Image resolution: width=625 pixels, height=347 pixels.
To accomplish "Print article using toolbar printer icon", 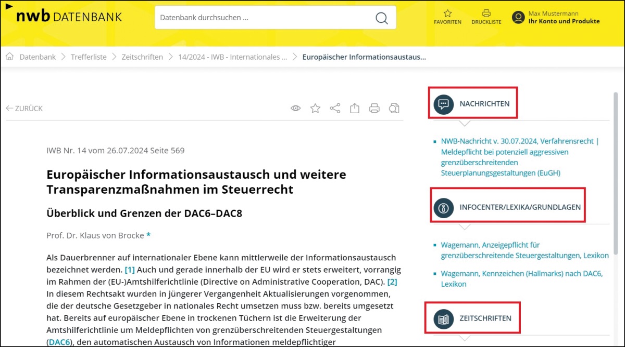I will pos(374,108).
